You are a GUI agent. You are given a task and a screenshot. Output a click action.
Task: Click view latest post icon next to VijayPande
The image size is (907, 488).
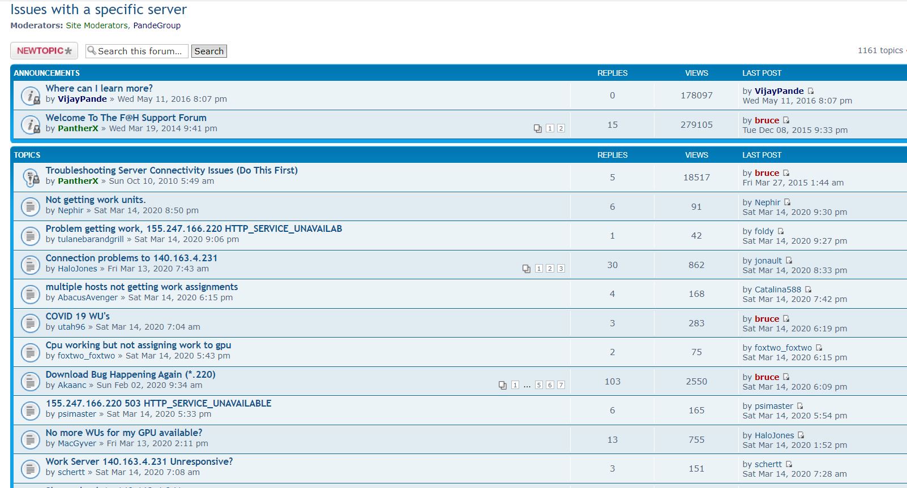click(x=811, y=91)
